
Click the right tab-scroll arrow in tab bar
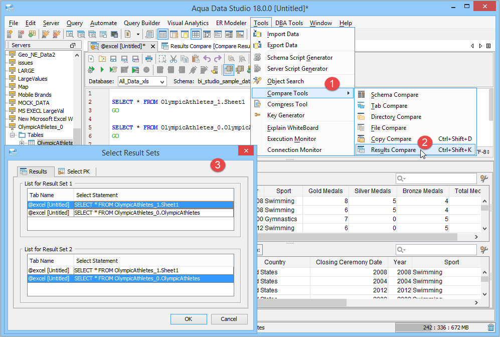[480, 46]
